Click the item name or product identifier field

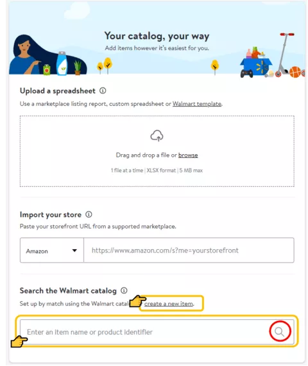click(x=144, y=332)
